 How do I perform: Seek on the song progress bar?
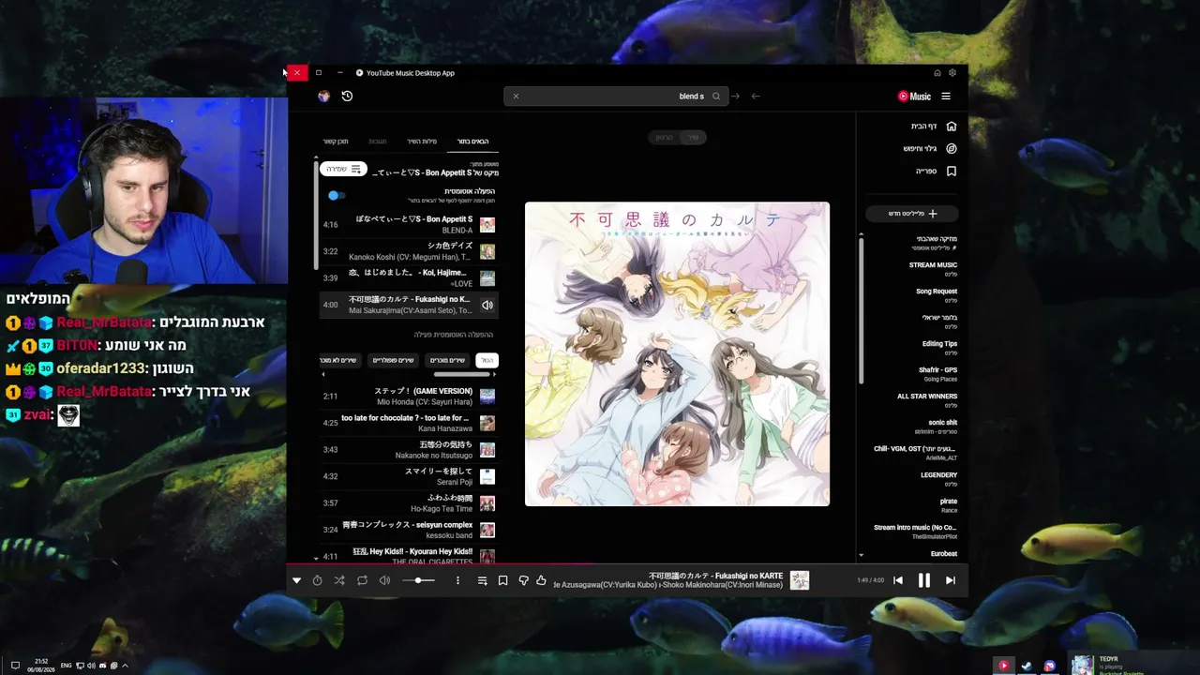pos(627,564)
